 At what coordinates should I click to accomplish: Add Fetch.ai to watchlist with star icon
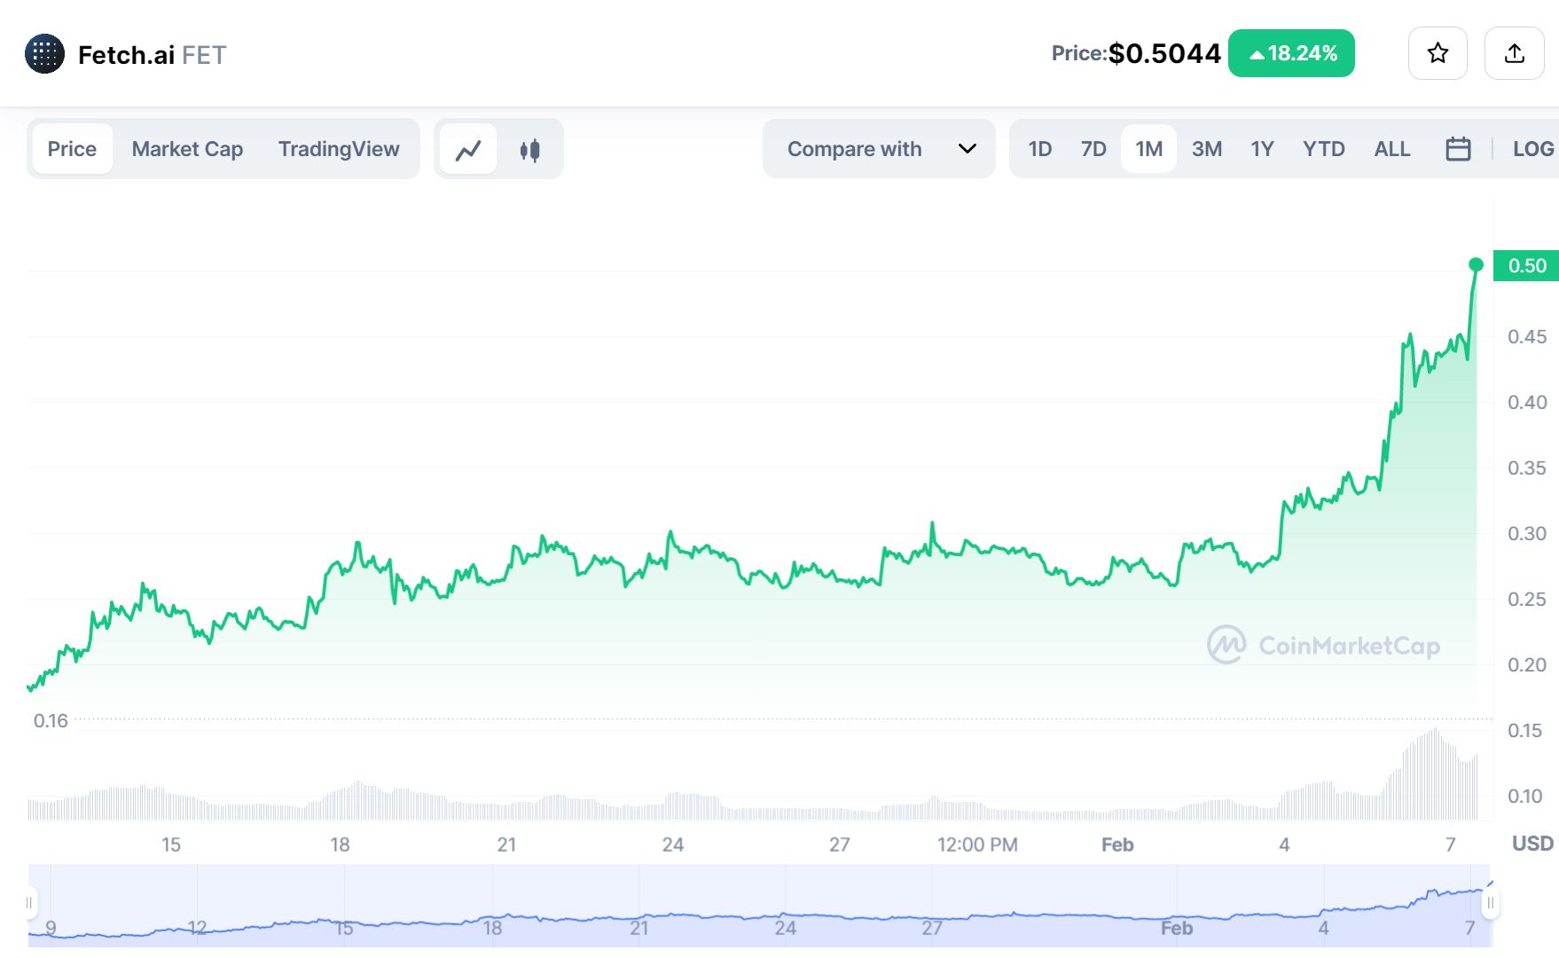coord(1438,53)
